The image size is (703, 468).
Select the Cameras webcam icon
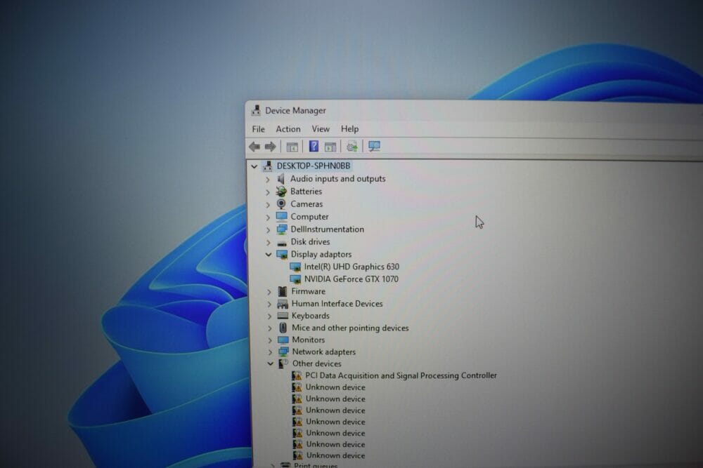tap(281, 204)
